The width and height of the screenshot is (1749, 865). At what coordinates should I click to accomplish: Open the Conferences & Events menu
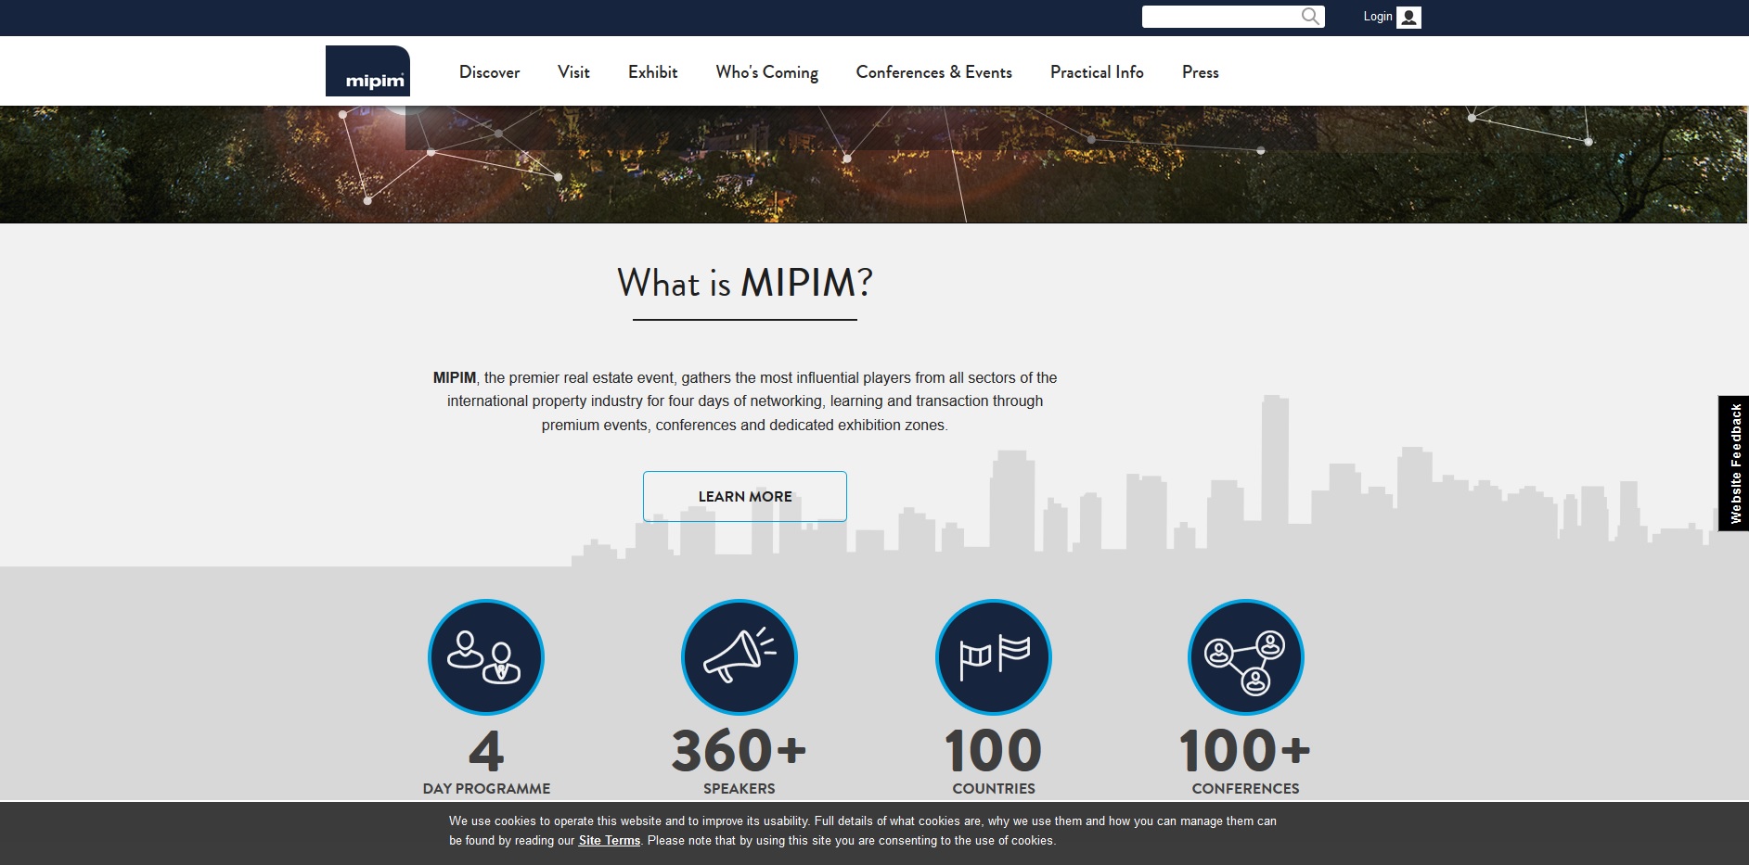pos(934,72)
